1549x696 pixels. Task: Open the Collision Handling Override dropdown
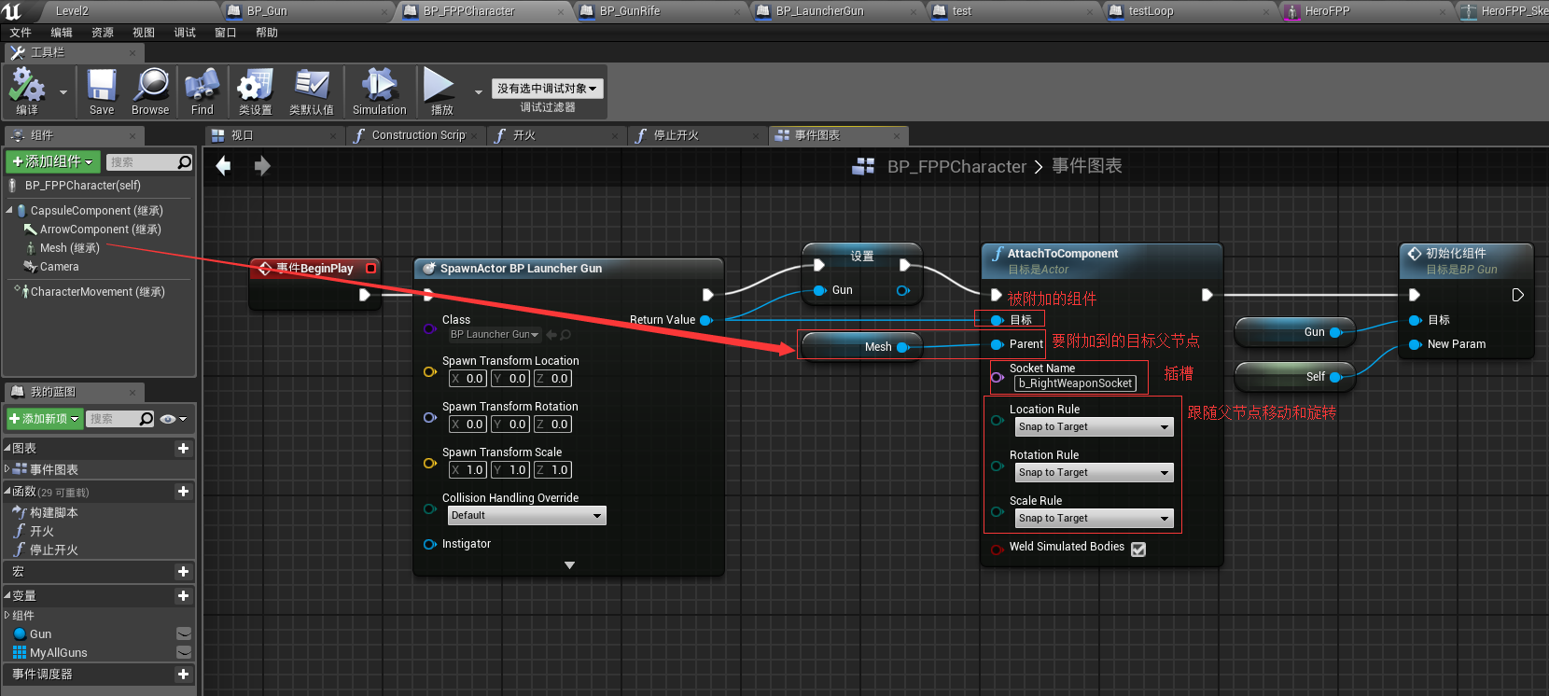[526, 516]
